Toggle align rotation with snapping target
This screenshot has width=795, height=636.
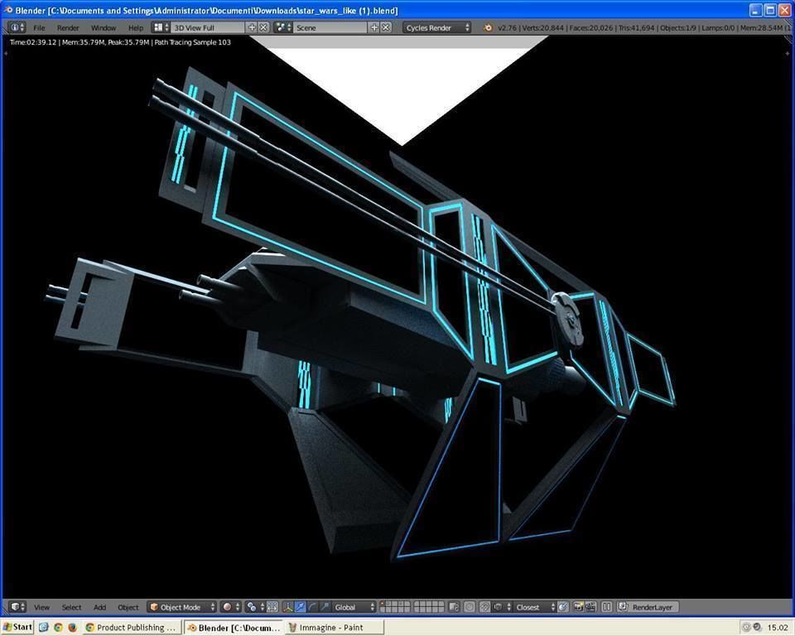pyautogui.click(x=563, y=607)
